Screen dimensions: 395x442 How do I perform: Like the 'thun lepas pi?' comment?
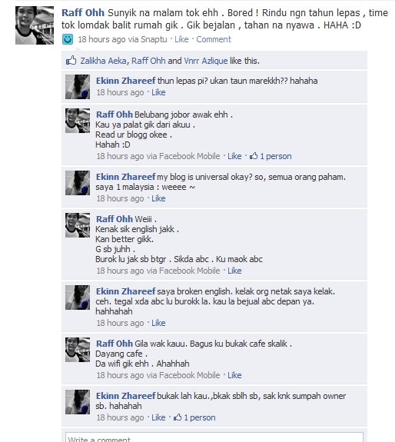pyautogui.click(x=158, y=92)
